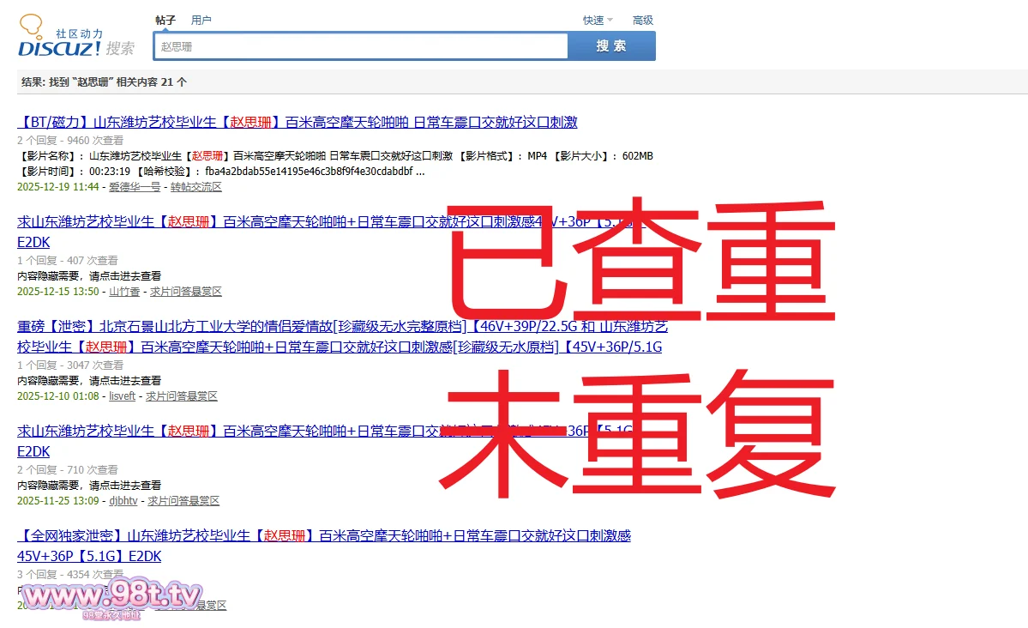
Task: Open author 爱德华一号's profile link
Action: (x=135, y=187)
